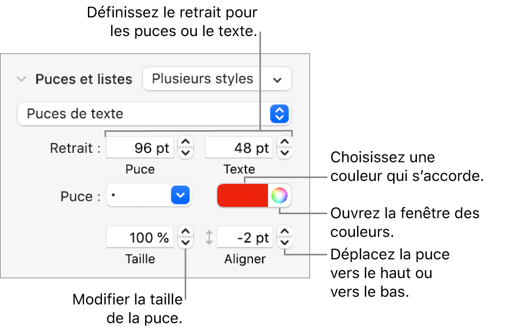Increase the Puce indent value
The image size is (507, 332).
pyautogui.click(x=186, y=143)
